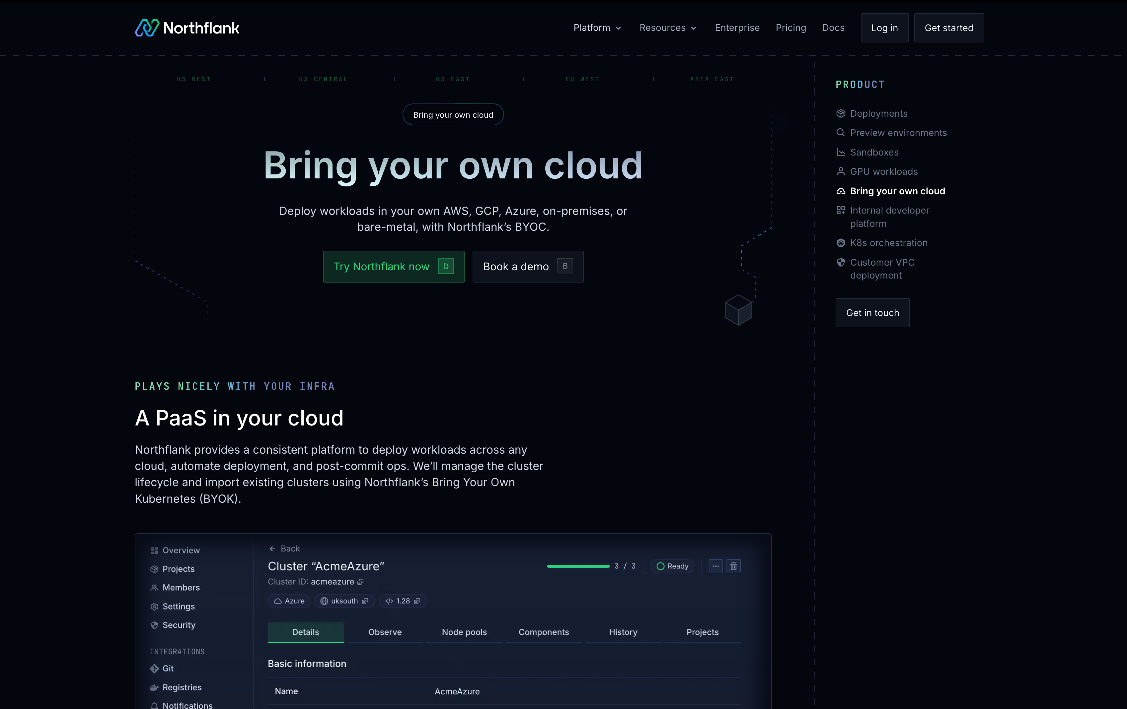Expand the Resources dropdown menu

[668, 28]
